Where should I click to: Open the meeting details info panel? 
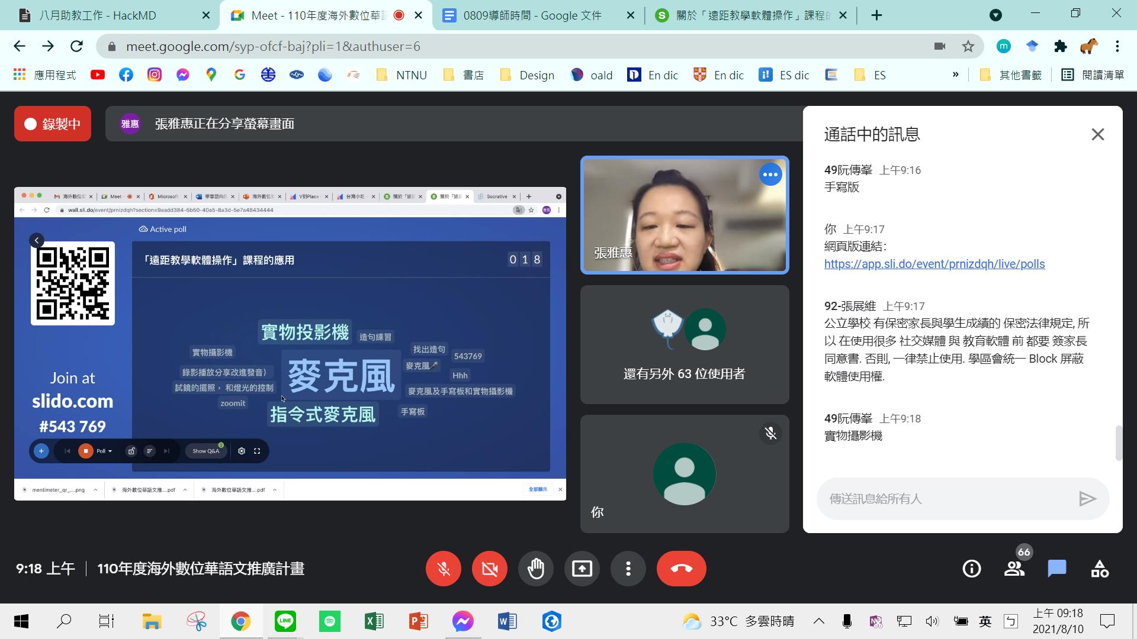pyautogui.click(x=971, y=568)
